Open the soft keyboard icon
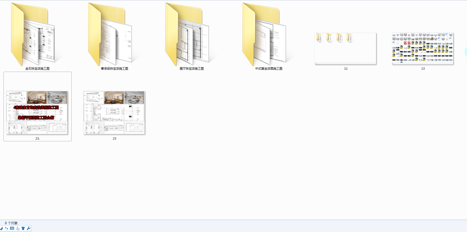Viewport: 467px width, 232px height. point(12,228)
